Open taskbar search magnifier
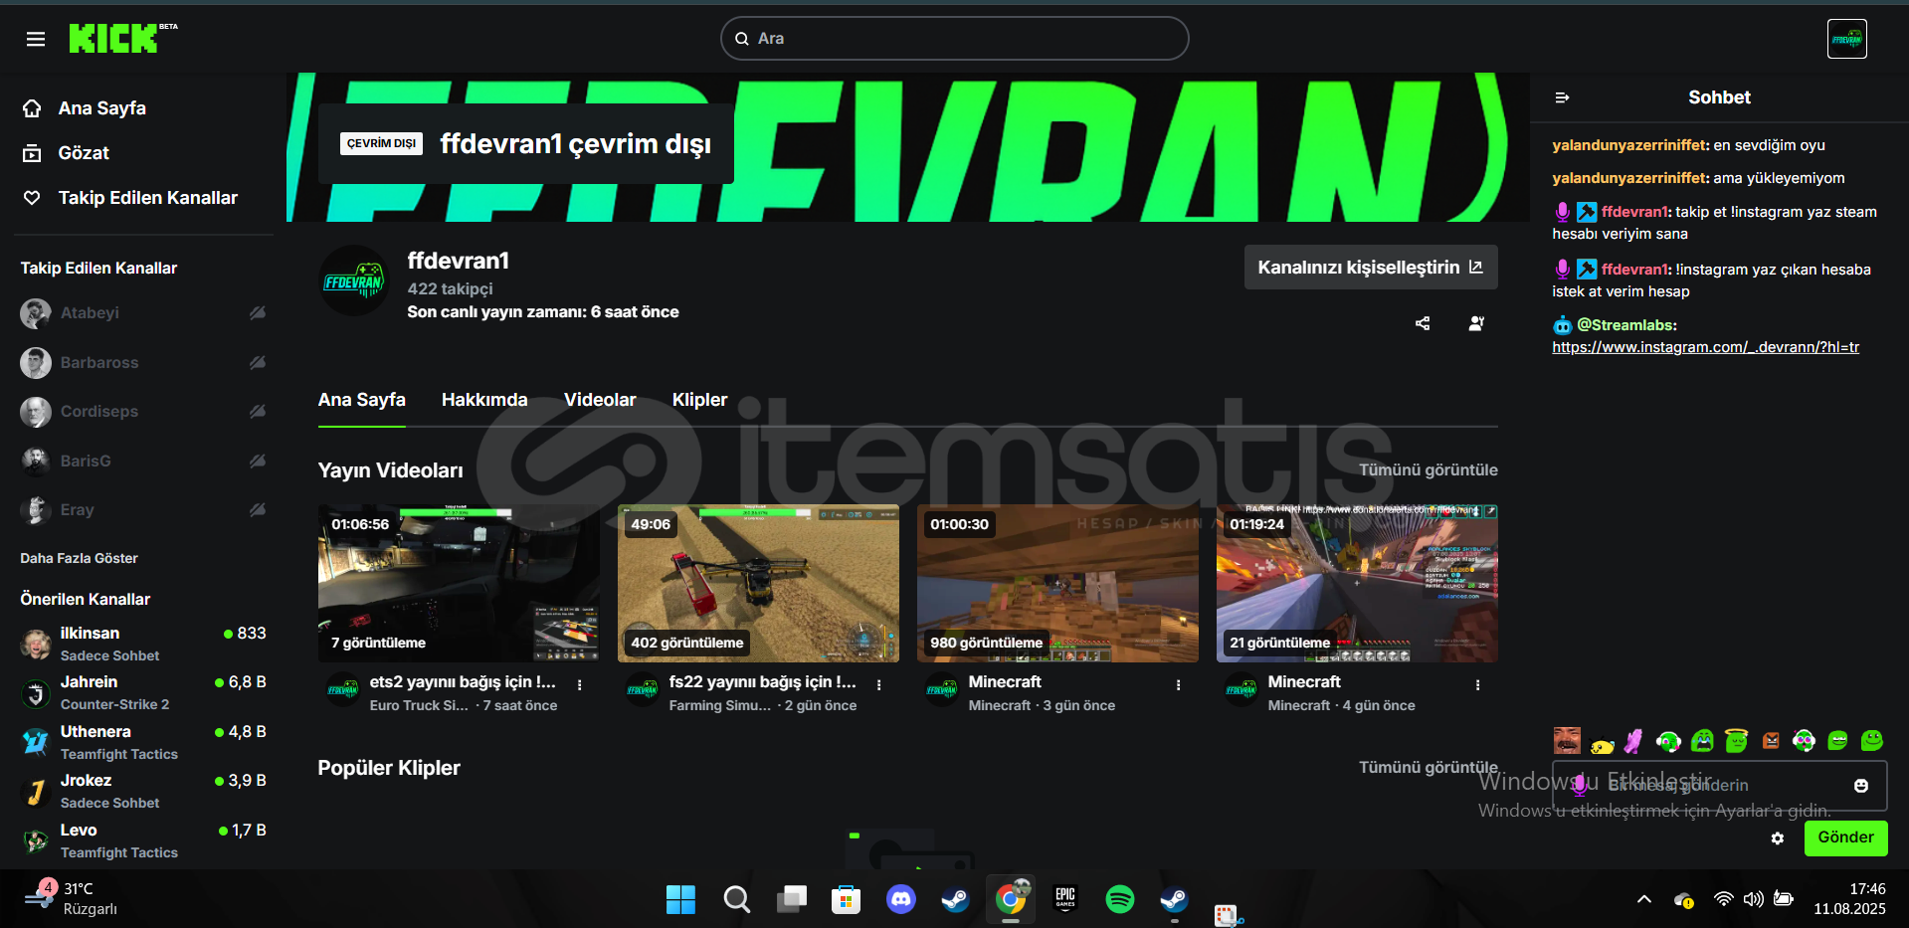 point(736,900)
